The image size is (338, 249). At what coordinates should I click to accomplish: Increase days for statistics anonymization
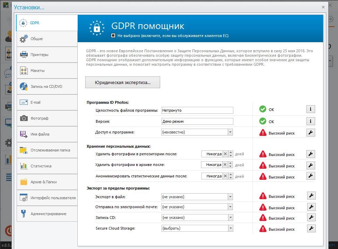coord(231,175)
